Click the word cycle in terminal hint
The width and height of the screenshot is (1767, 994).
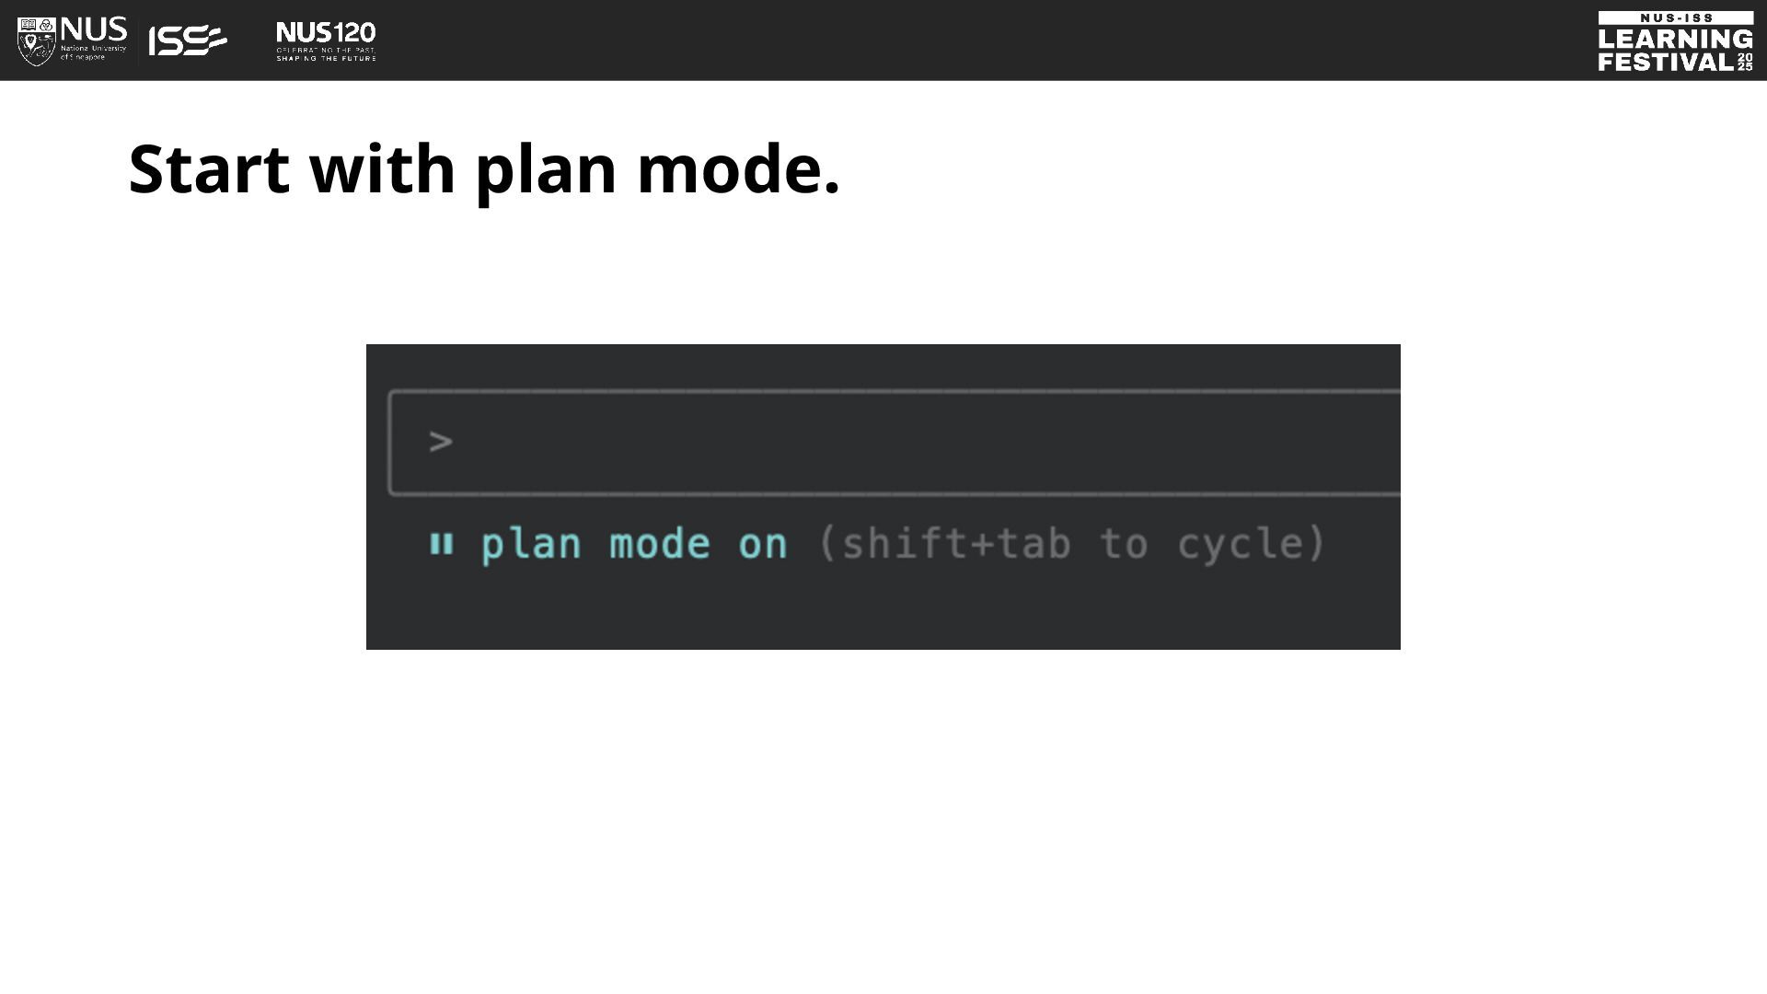point(1241,544)
